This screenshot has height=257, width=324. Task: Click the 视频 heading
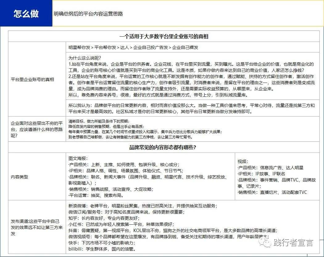click(x=243, y=161)
